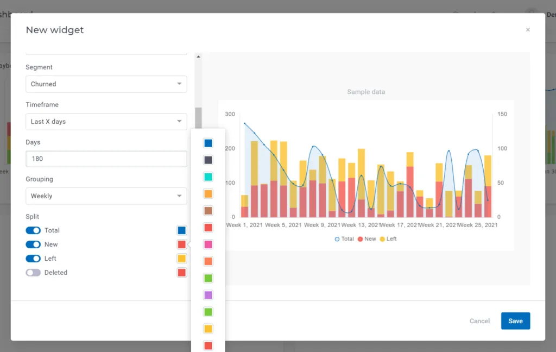Click the 'Grouping' field label
The image size is (556, 352).
39,179
